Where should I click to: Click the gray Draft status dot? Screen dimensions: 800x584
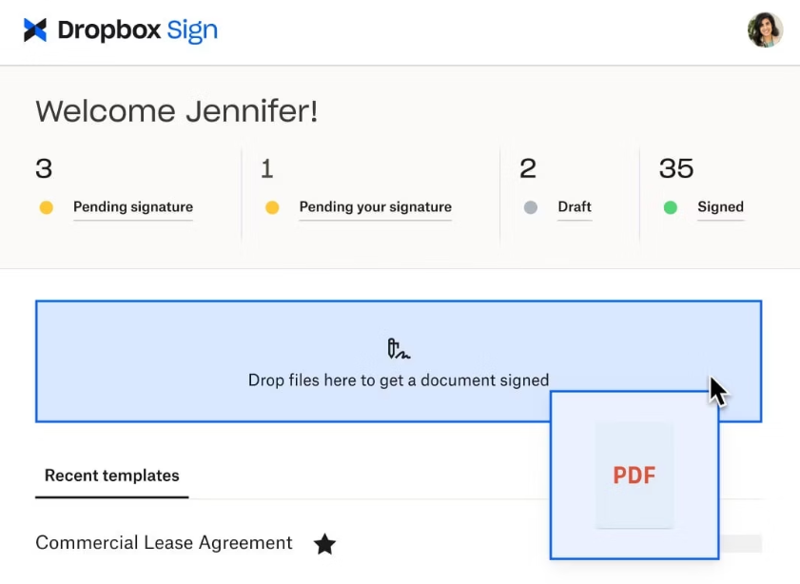click(x=531, y=207)
